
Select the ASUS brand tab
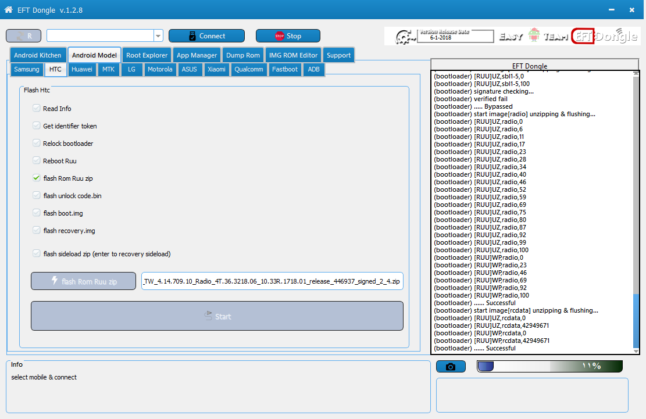(190, 69)
